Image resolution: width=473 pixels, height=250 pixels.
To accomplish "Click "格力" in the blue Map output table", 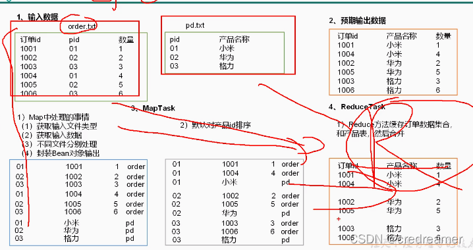I will coord(71,239).
